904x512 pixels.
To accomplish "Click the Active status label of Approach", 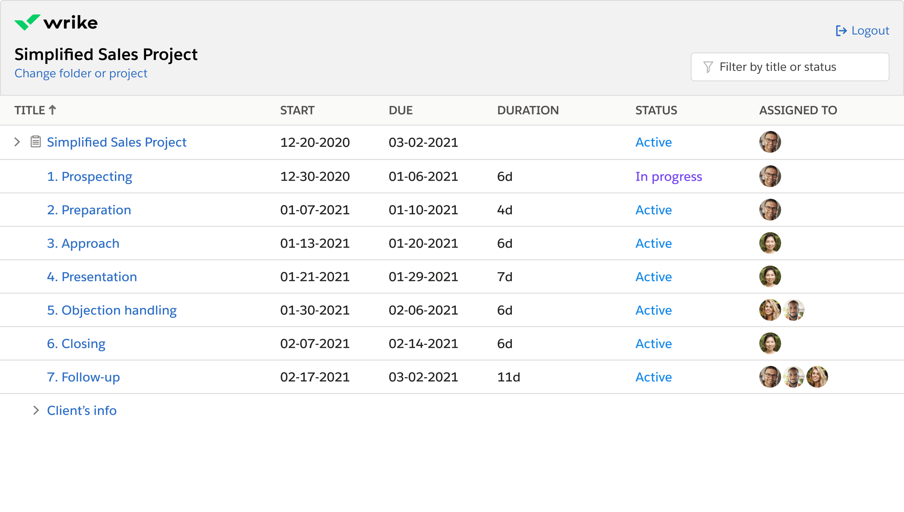I will click(654, 243).
